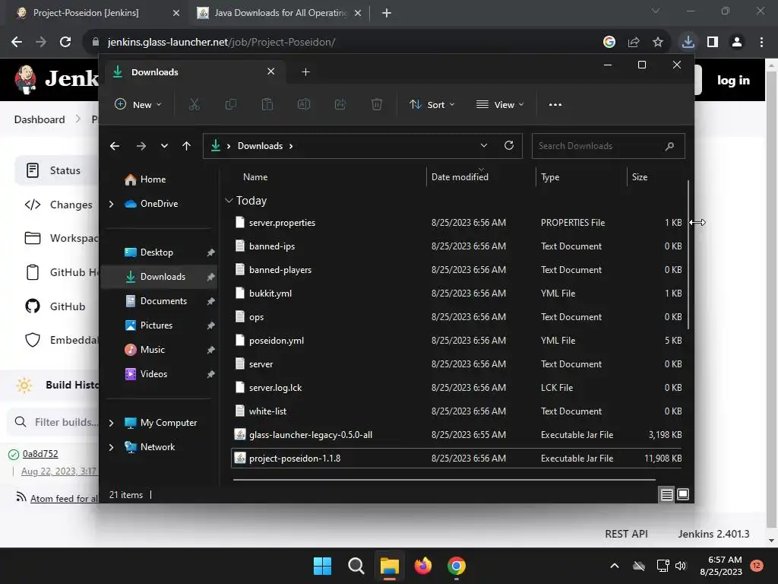Click the Cut icon in Explorer toolbar

click(194, 104)
